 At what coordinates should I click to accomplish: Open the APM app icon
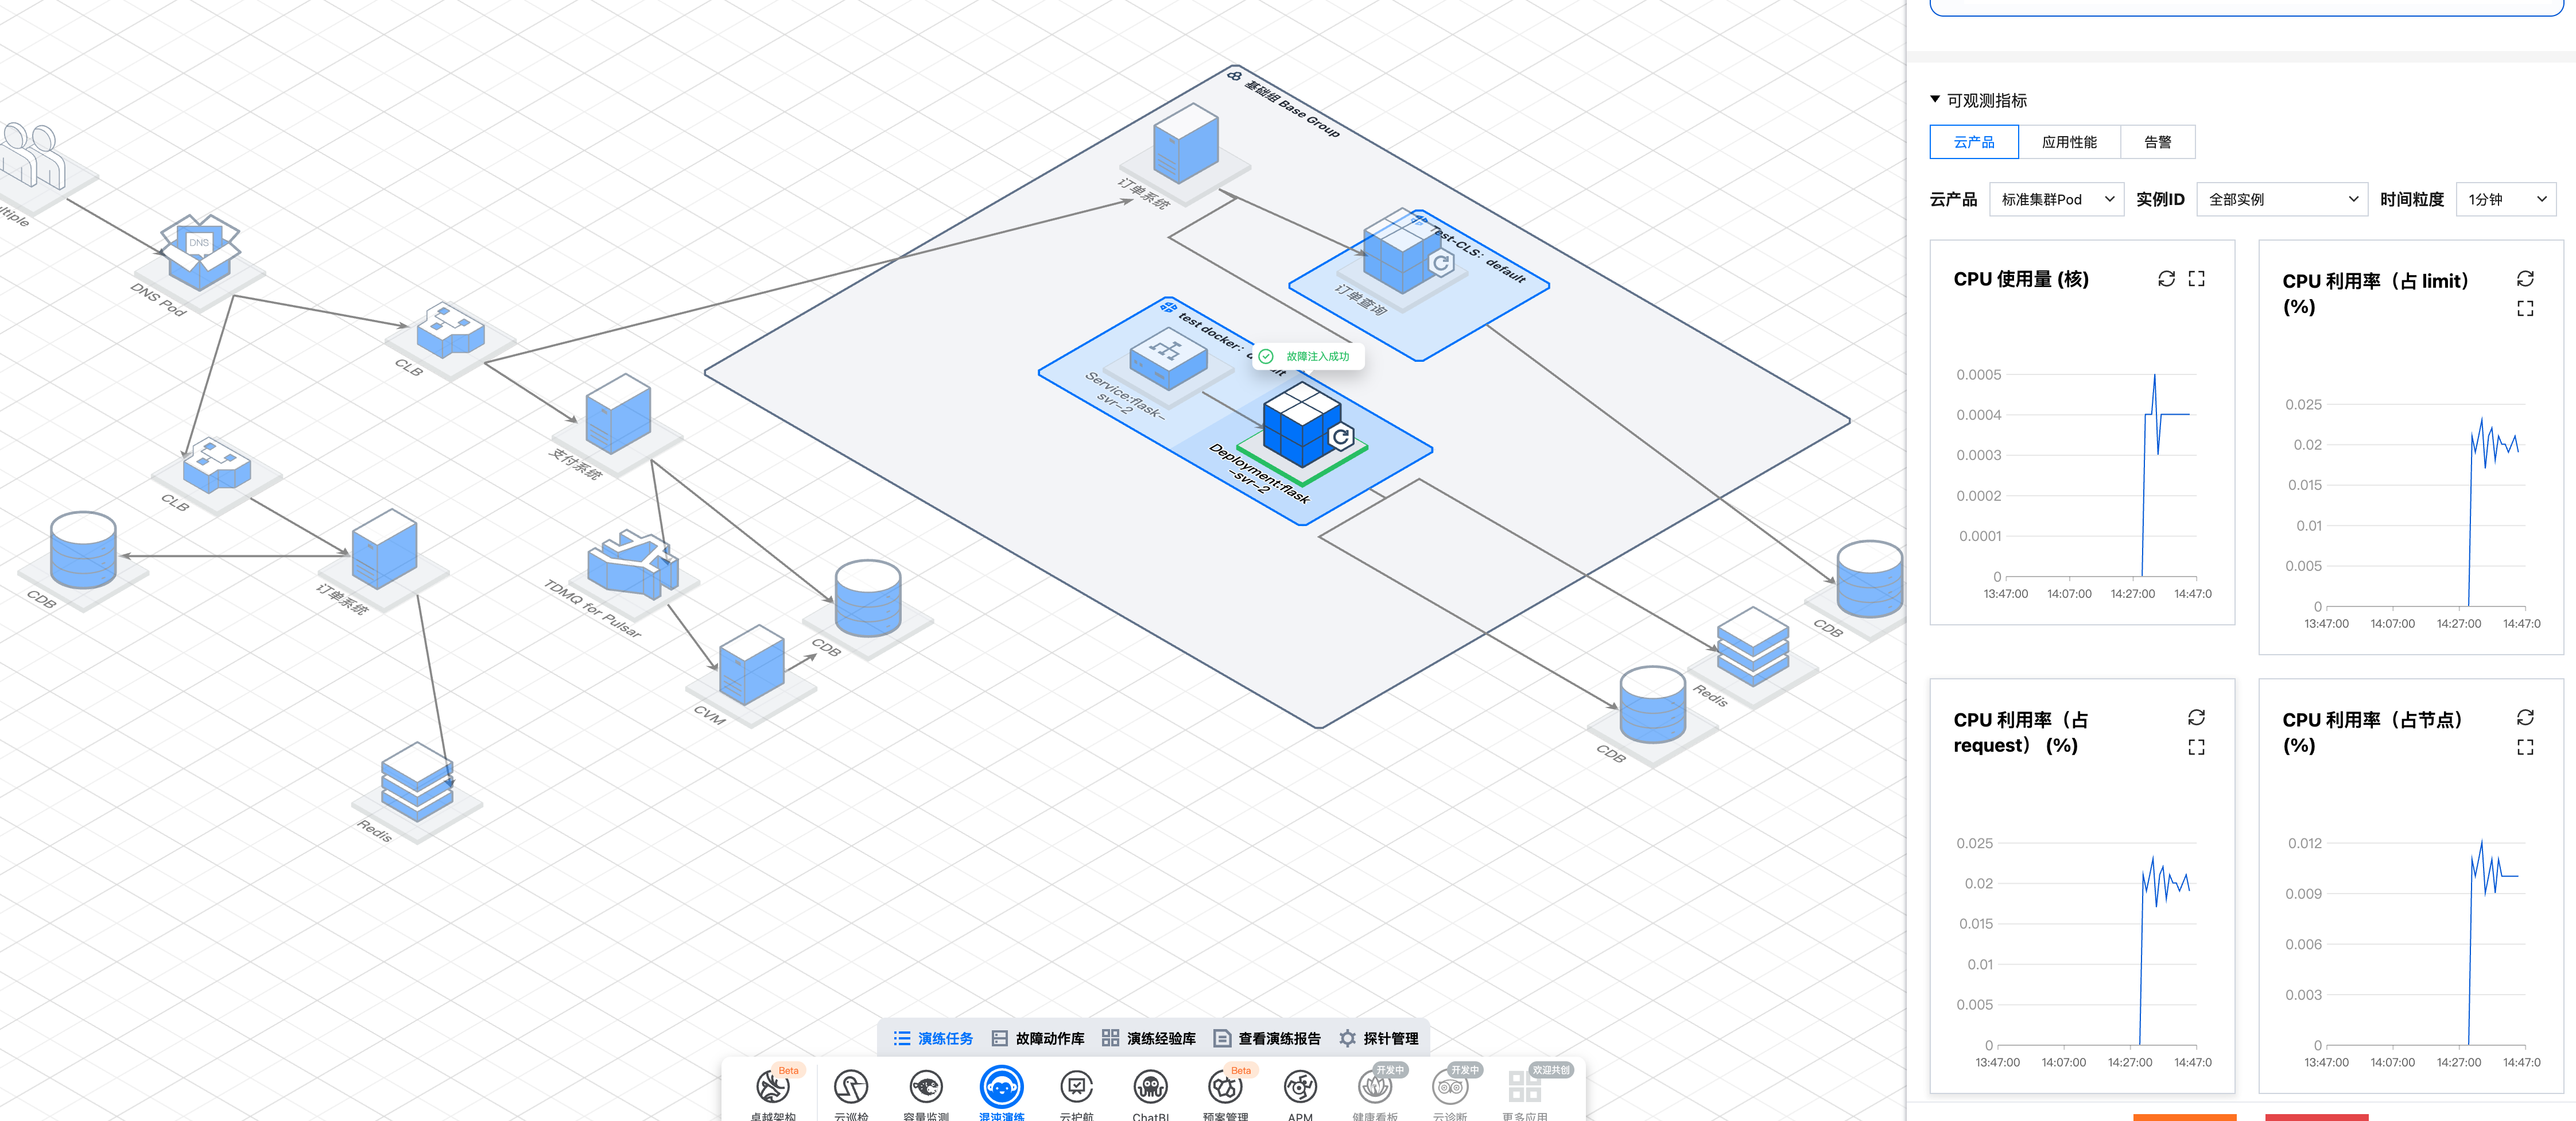click(1300, 1087)
